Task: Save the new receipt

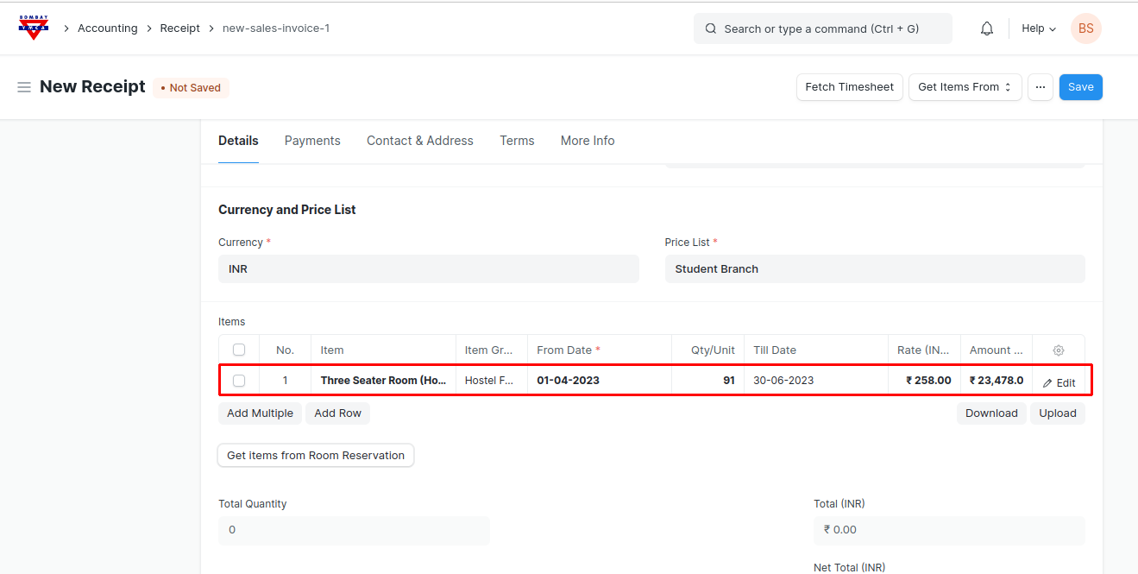Action: click(1080, 87)
